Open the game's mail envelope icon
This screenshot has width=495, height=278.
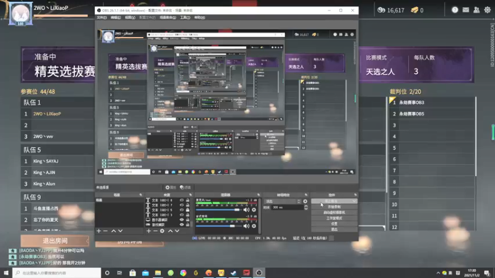pyautogui.click(x=466, y=10)
